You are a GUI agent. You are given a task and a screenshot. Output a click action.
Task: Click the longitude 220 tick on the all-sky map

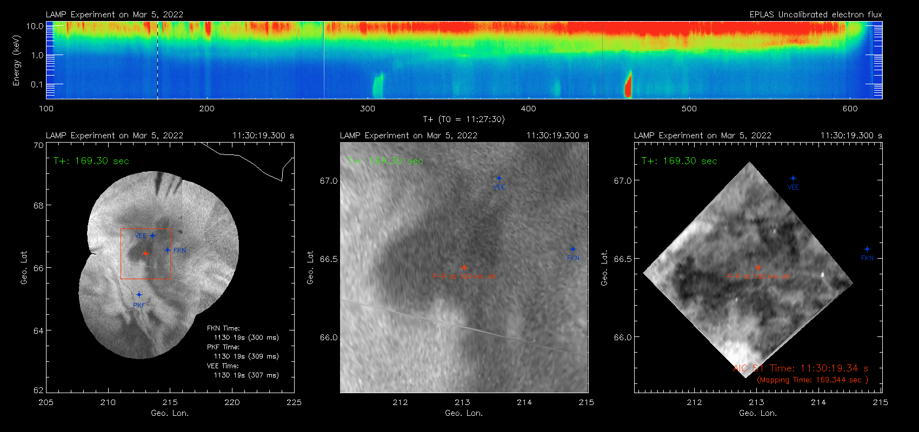(x=232, y=402)
